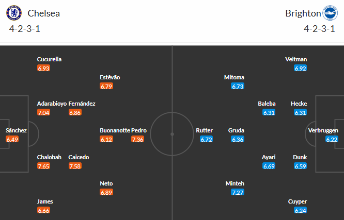The width and height of the screenshot is (344, 220).
Task: Click the Chelsea club crest icon
Action: tap(15, 13)
